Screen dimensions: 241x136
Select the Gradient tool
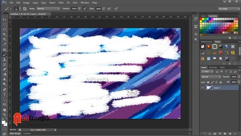tap(5, 74)
